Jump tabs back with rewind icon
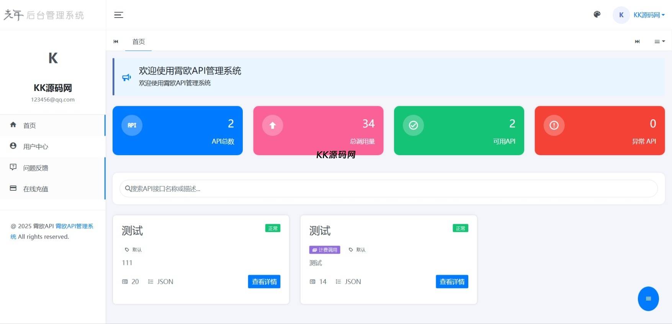This screenshot has width=672, height=324. pyautogui.click(x=116, y=41)
